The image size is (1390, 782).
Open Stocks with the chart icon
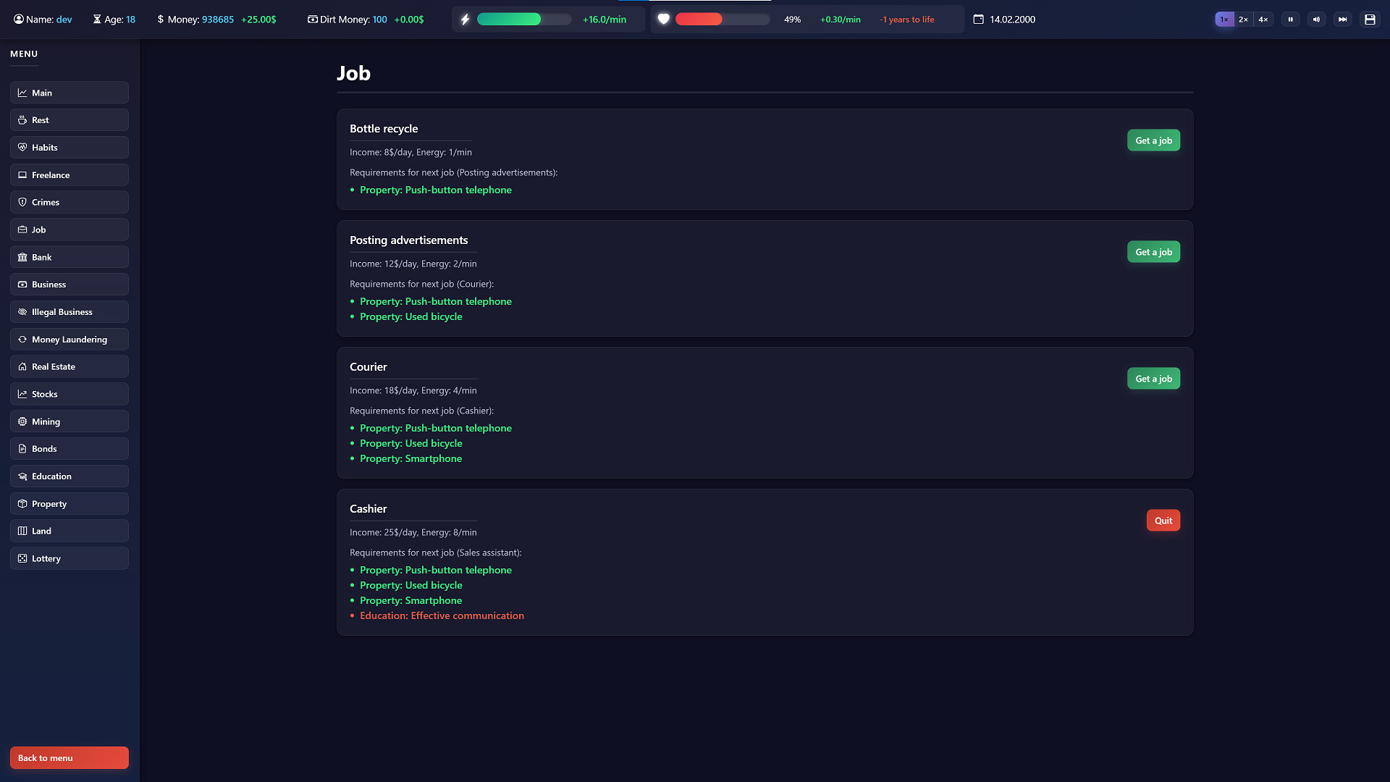pos(22,394)
